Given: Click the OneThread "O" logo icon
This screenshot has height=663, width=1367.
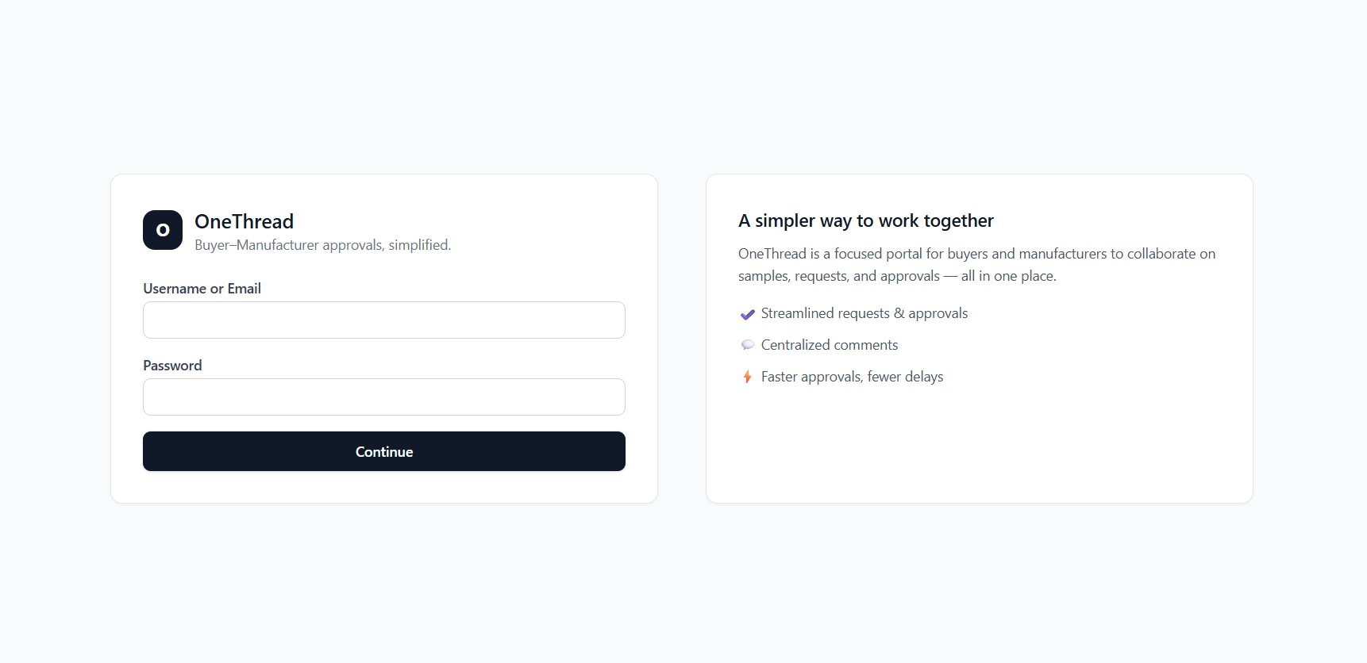Looking at the screenshot, I should (x=163, y=230).
